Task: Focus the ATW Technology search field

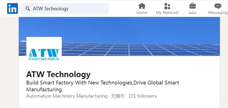Action: pos(65,9)
